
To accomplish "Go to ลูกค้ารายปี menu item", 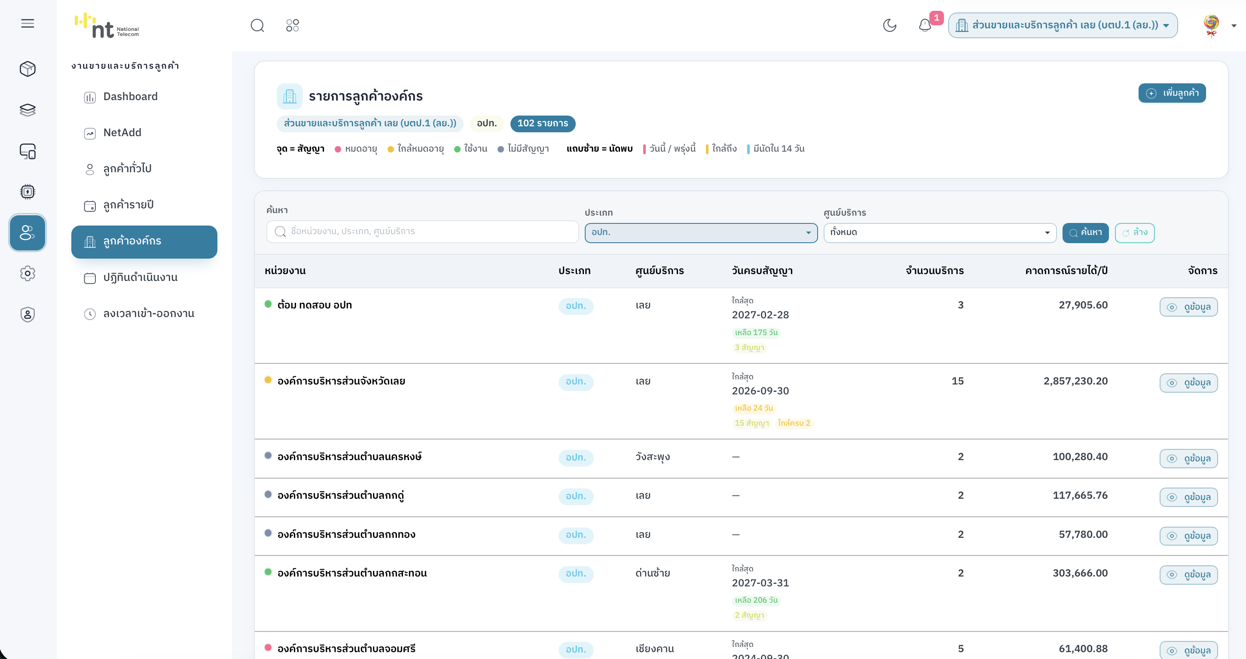I will (144, 205).
